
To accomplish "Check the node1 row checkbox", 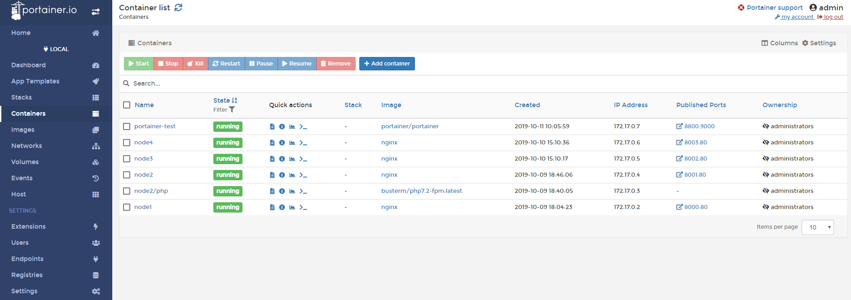I will [x=127, y=207].
